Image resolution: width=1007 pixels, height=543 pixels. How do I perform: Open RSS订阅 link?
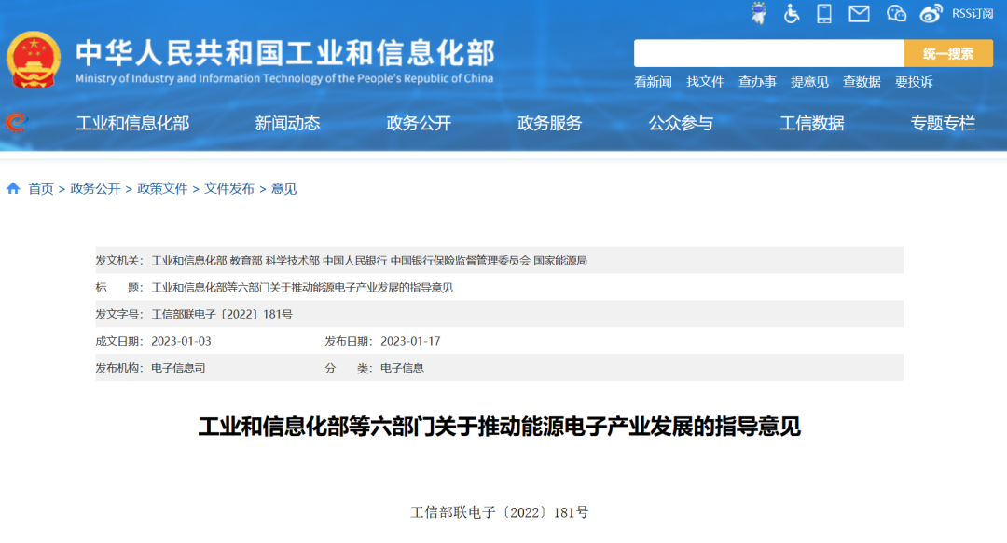click(973, 13)
